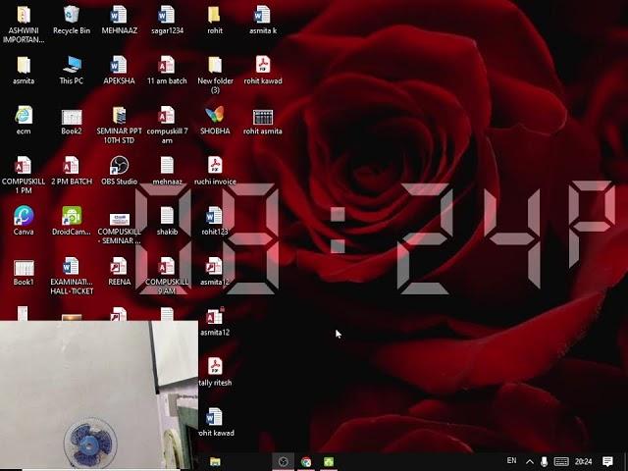Image resolution: width=628 pixels, height=471 pixels.
Task: Select the shakib text file
Action: pyautogui.click(x=167, y=221)
